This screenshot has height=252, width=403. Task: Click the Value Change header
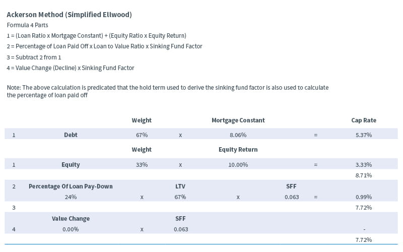click(71, 219)
